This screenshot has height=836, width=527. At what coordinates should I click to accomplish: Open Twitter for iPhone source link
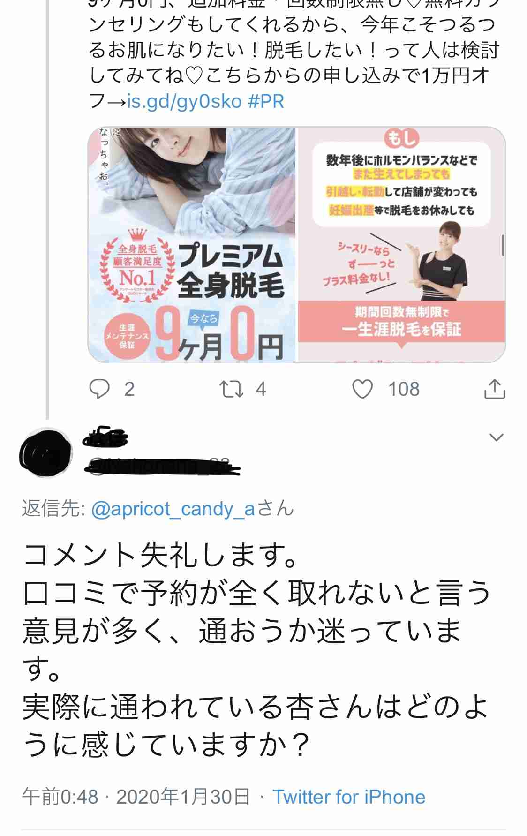349,797
